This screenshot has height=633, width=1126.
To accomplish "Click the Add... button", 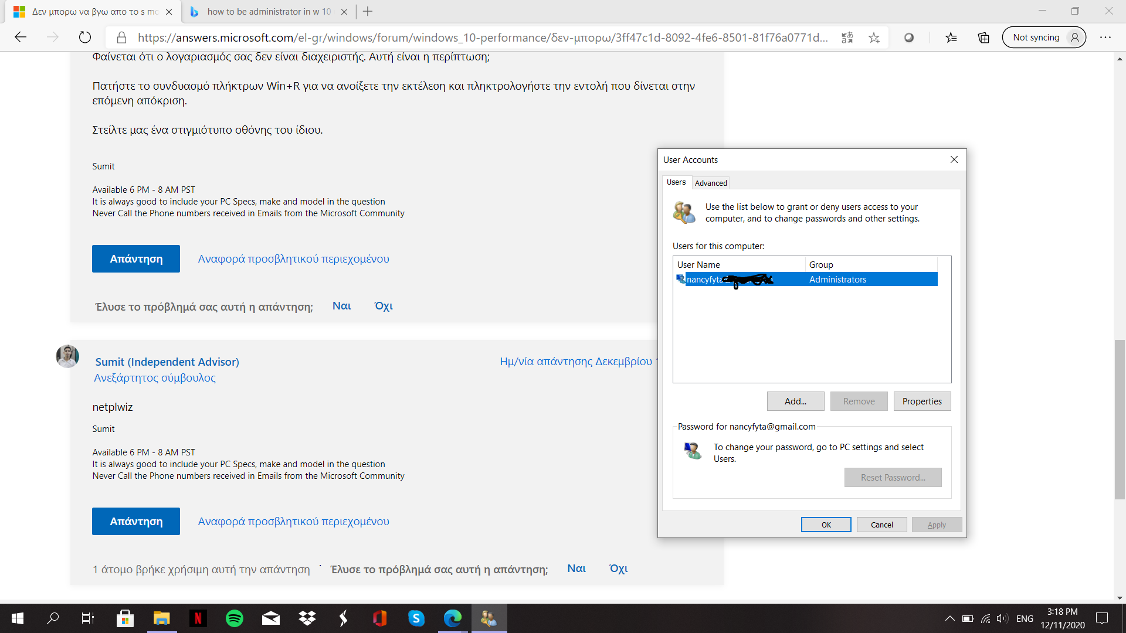I will coord(795,401).
